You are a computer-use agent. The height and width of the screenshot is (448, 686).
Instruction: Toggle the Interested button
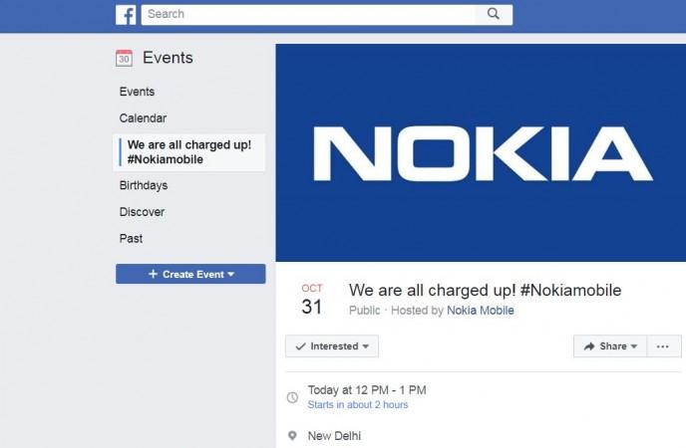point(332,346)
